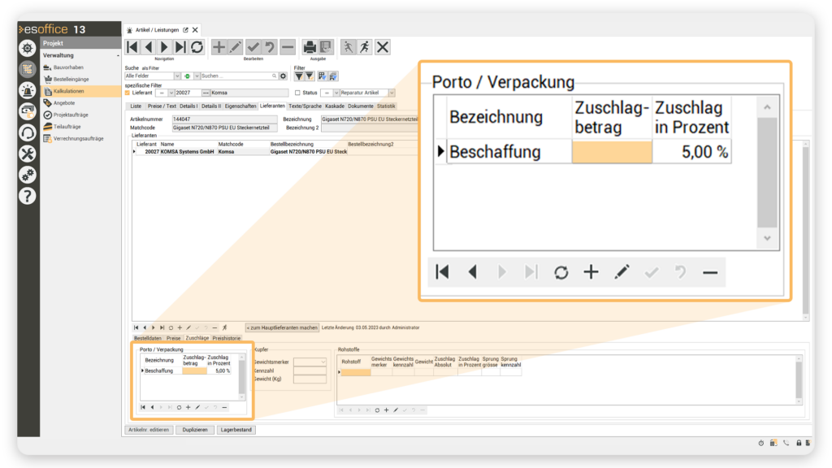The width and height of the screenshot is (832, 468).
Task: Delete record with main toolbar minus
Action: pos(287,47)
